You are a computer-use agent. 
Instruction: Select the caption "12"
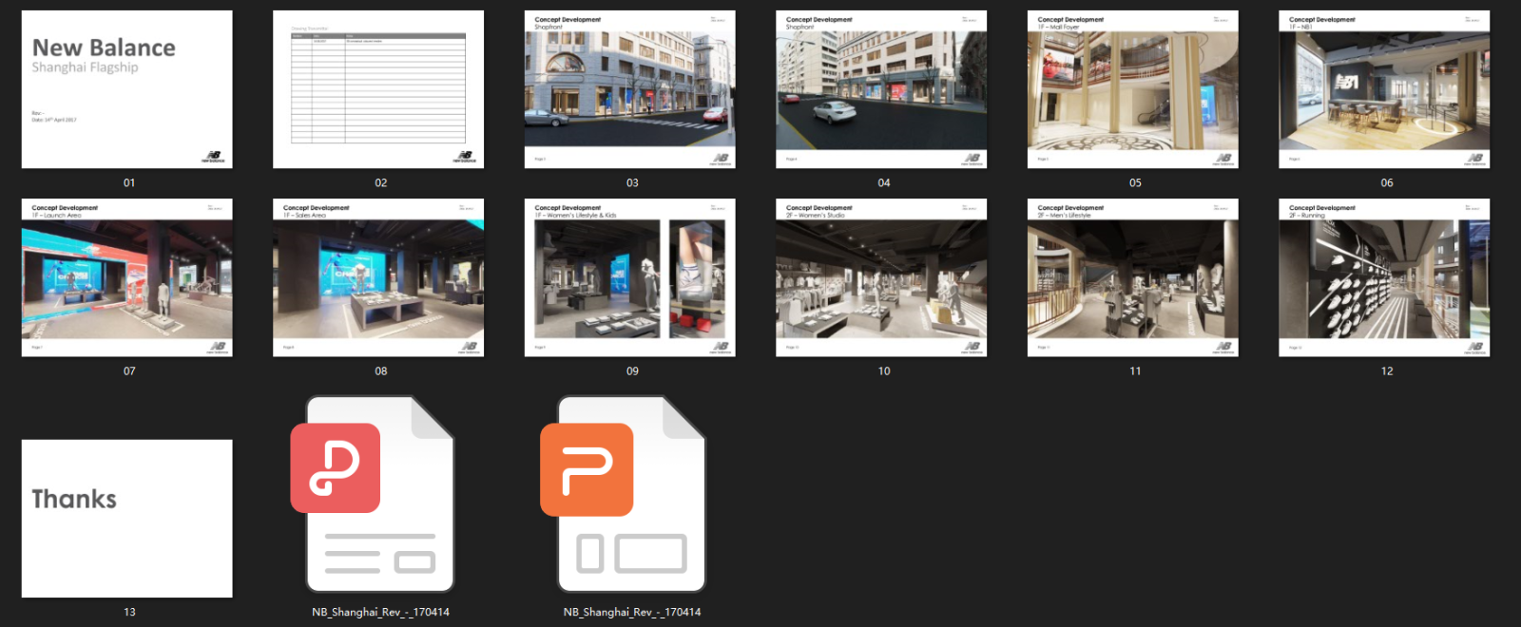click(1387, 370)
